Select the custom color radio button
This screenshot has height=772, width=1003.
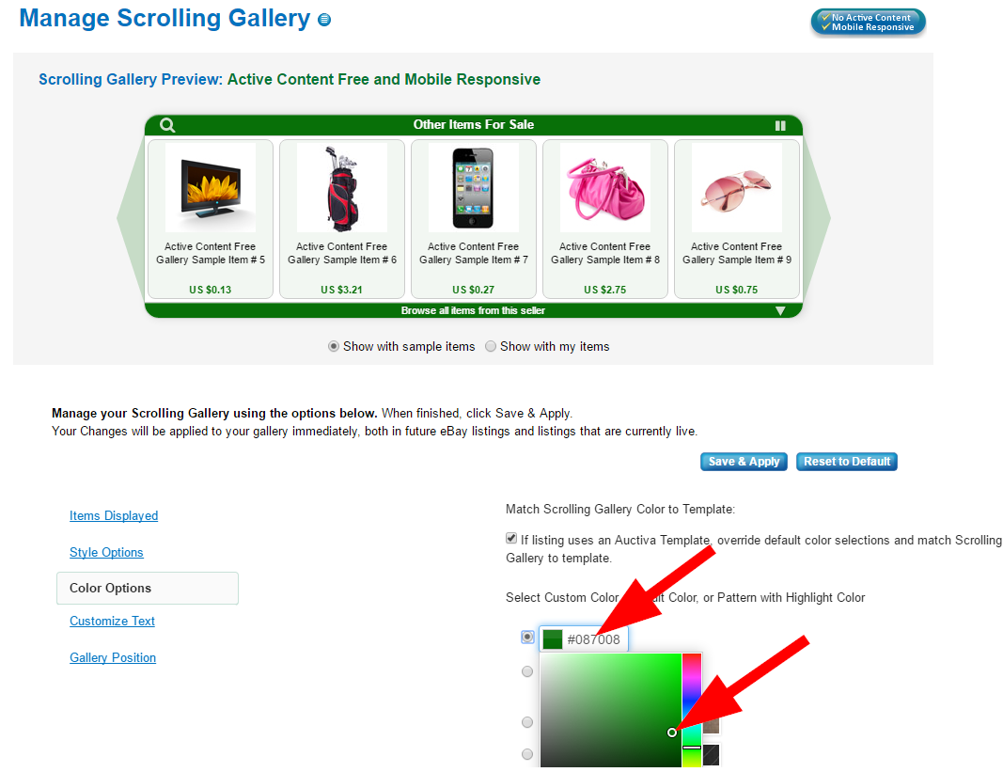[x=527, y=637]
